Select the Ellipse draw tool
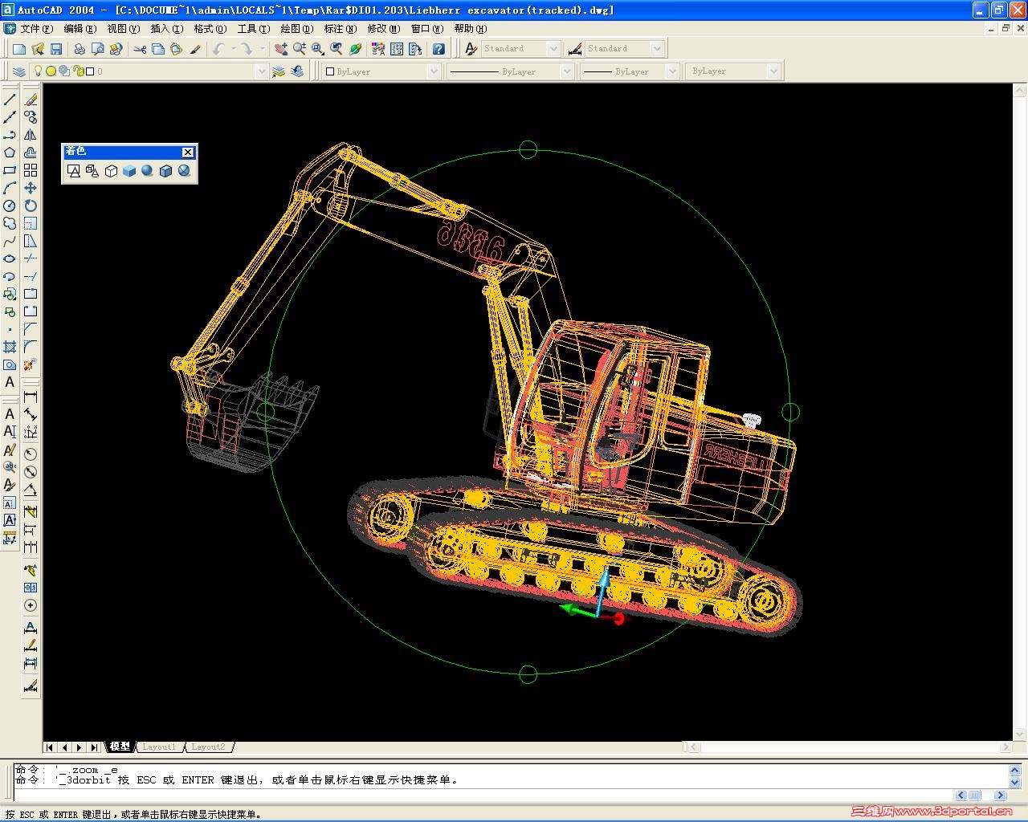The height and width of the screenshot is (822, 1028). pos(10,258)
